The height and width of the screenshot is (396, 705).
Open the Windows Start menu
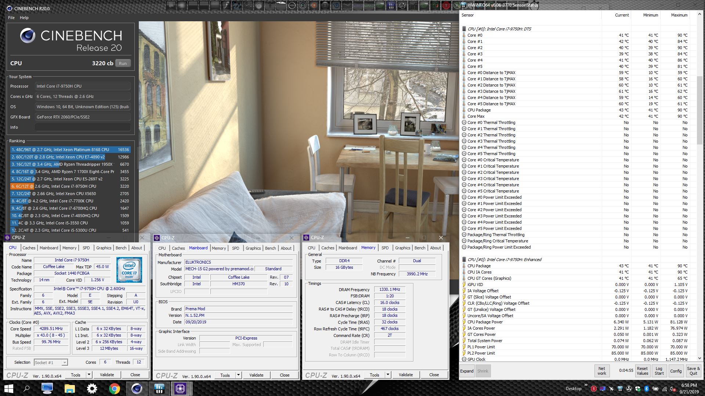point(8,388)
